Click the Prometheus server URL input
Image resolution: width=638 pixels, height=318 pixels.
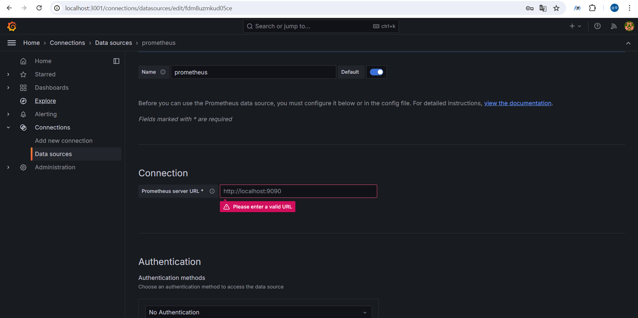[298, 191]
